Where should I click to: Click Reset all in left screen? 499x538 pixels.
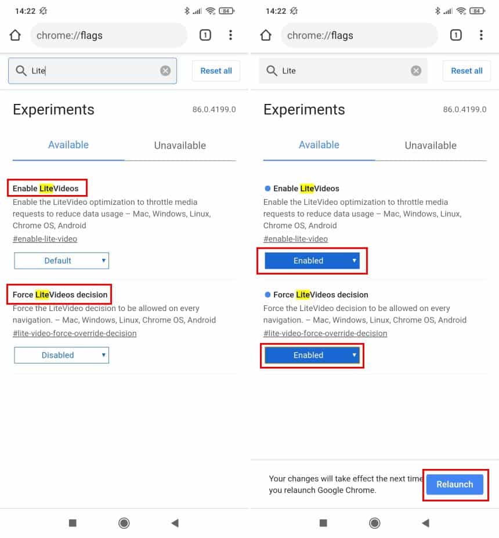[x=216, y=71]
